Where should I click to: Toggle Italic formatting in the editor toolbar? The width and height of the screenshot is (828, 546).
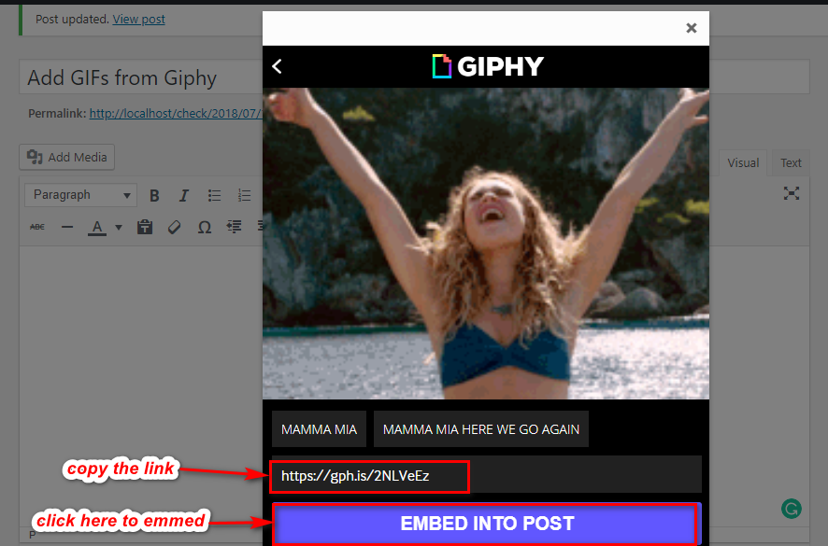(x=183, y=196)
